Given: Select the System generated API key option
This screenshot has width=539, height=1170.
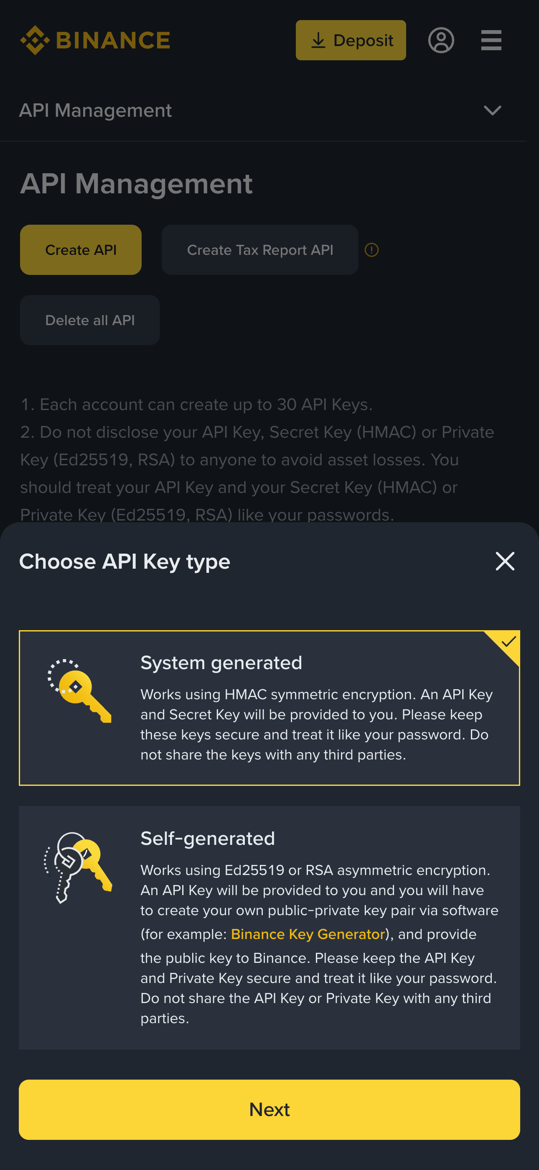Looking at the screenshot, I should [x=269, y=707].
